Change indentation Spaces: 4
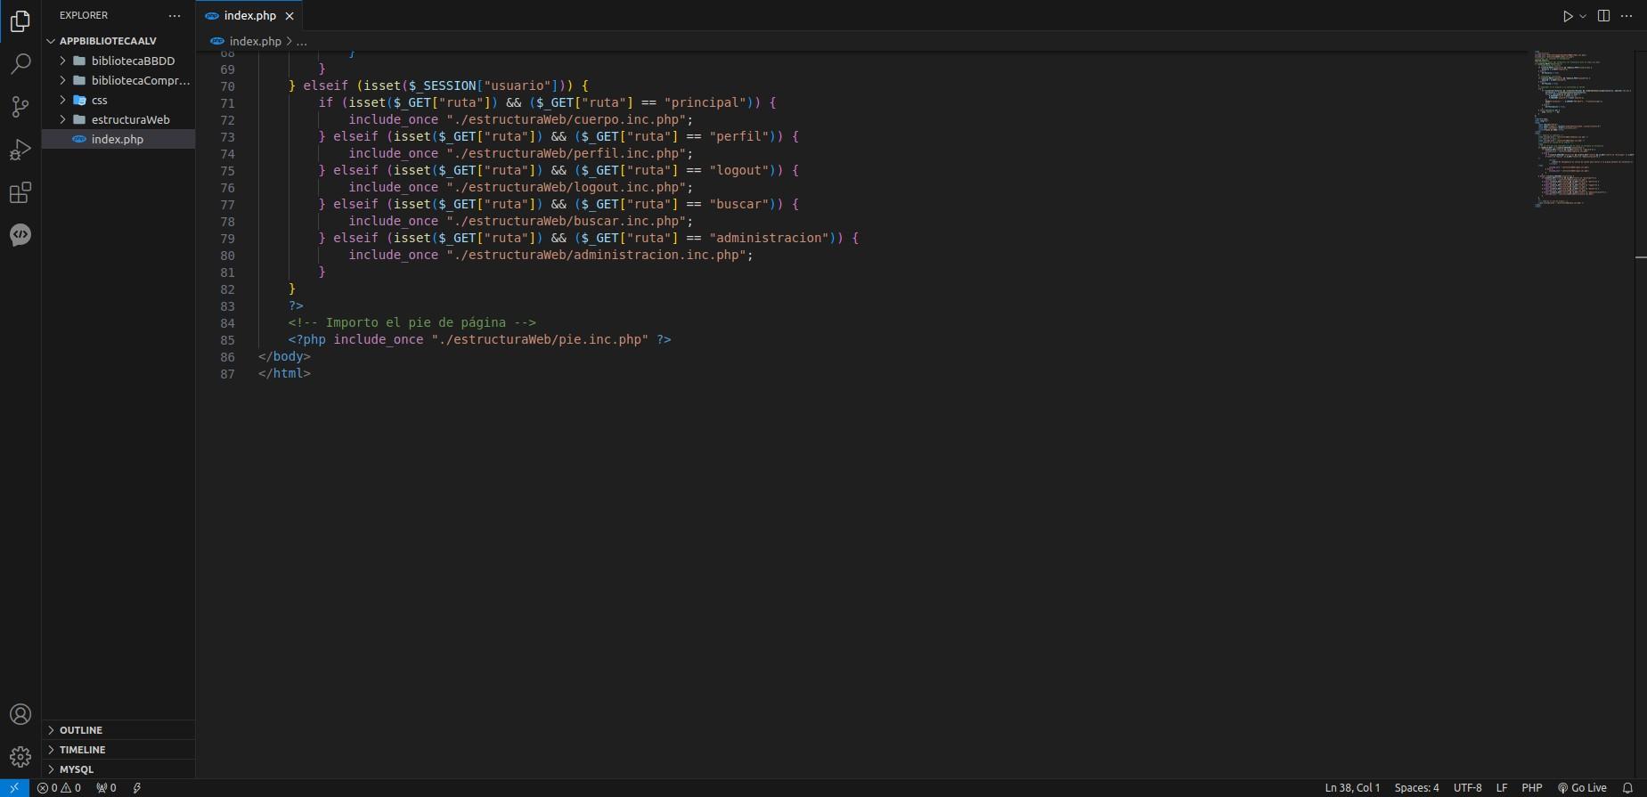1647x797 pixels. coord(1416,788)
